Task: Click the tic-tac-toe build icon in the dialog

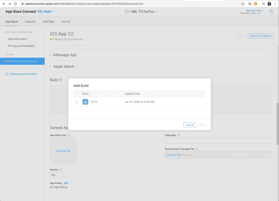Action: pyautogui.click(x=85, y=102)
